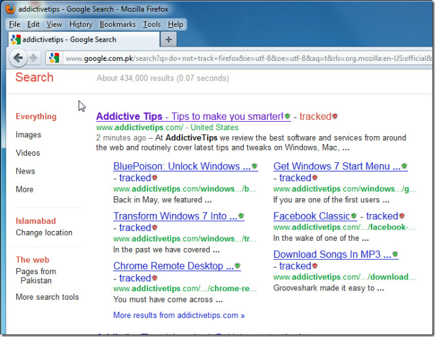This screenshot has height=337, width=435.
Task: Click red tracked icon under Download Songs In MP3
Action: (314, 266)
